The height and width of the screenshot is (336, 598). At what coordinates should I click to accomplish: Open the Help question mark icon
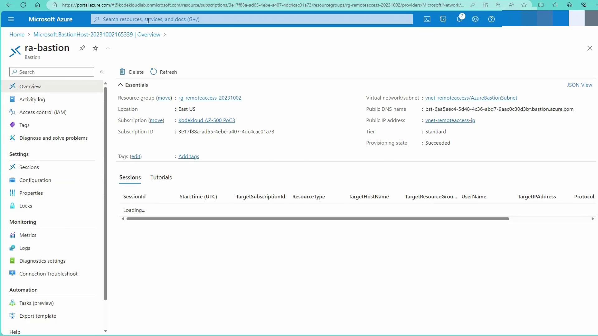[x=491, y=19]
